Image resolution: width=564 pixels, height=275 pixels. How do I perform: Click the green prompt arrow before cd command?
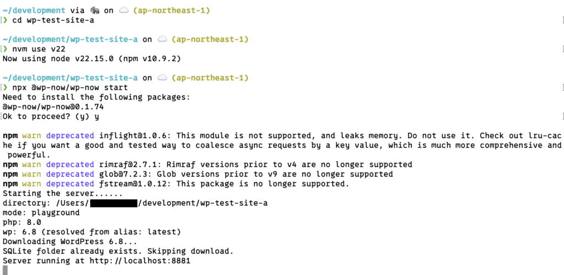pos(5,20)
